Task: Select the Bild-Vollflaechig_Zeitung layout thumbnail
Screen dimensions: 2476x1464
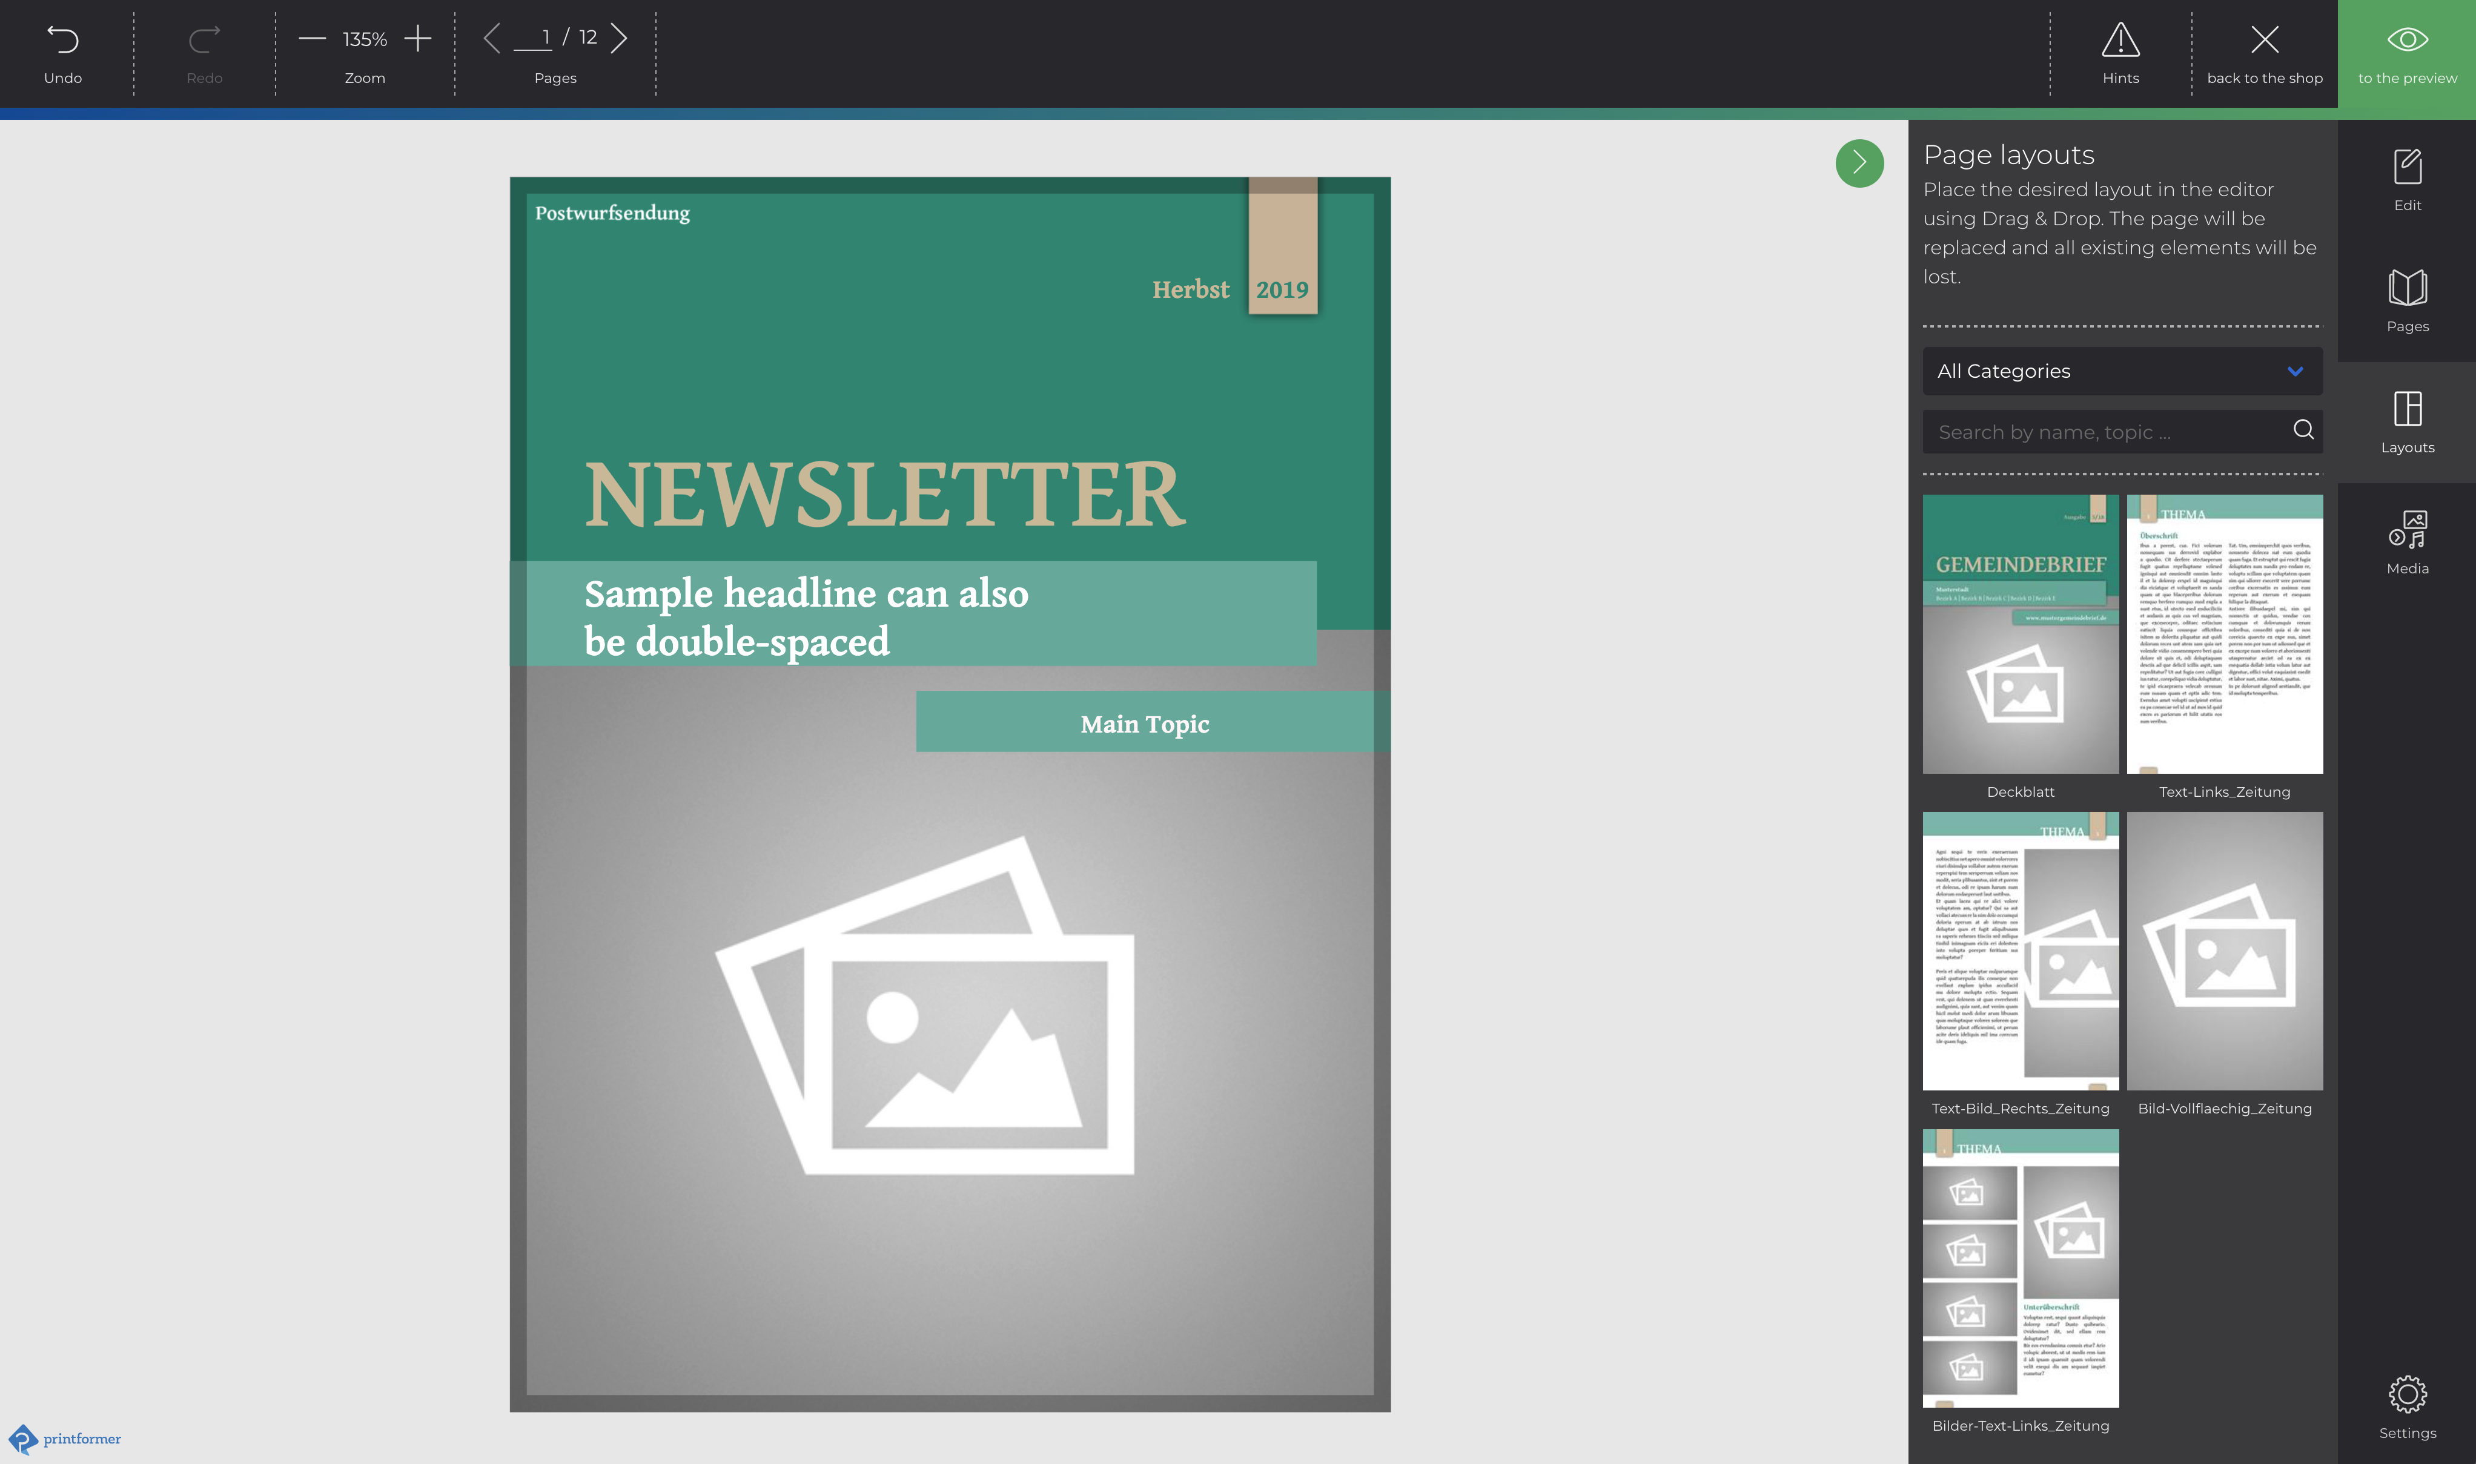Action: point(2225,951)
